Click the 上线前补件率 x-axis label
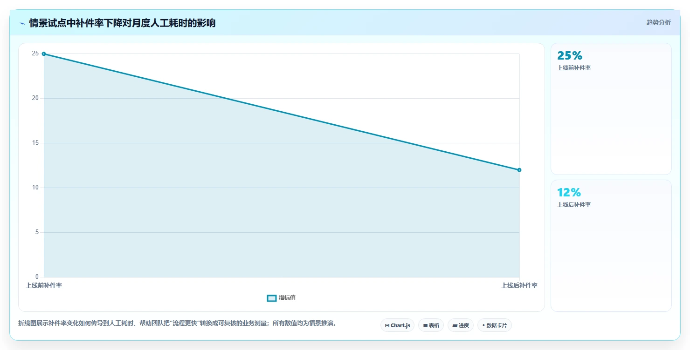Image resolution: width=690 pixels, height=350 pixels. pos(44,285)
